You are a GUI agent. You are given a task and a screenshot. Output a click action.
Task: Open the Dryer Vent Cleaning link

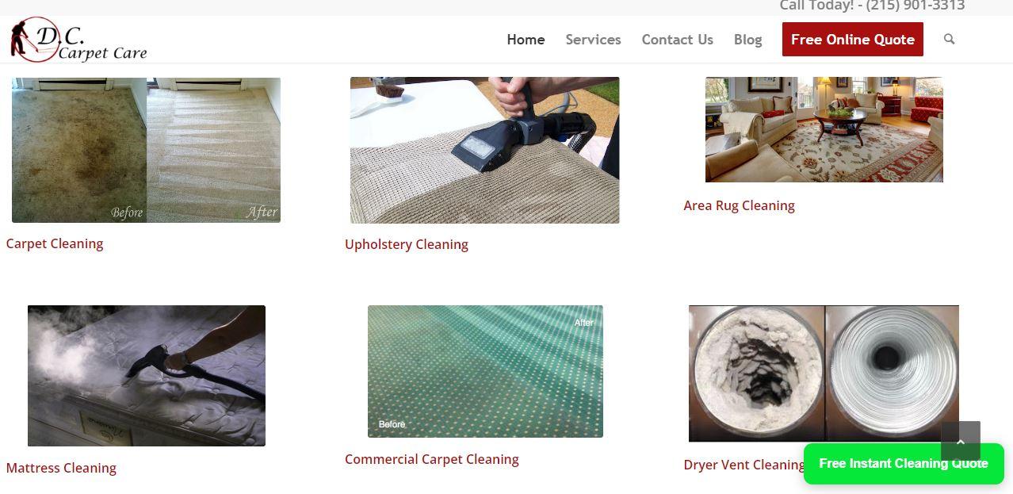[744, 465]
